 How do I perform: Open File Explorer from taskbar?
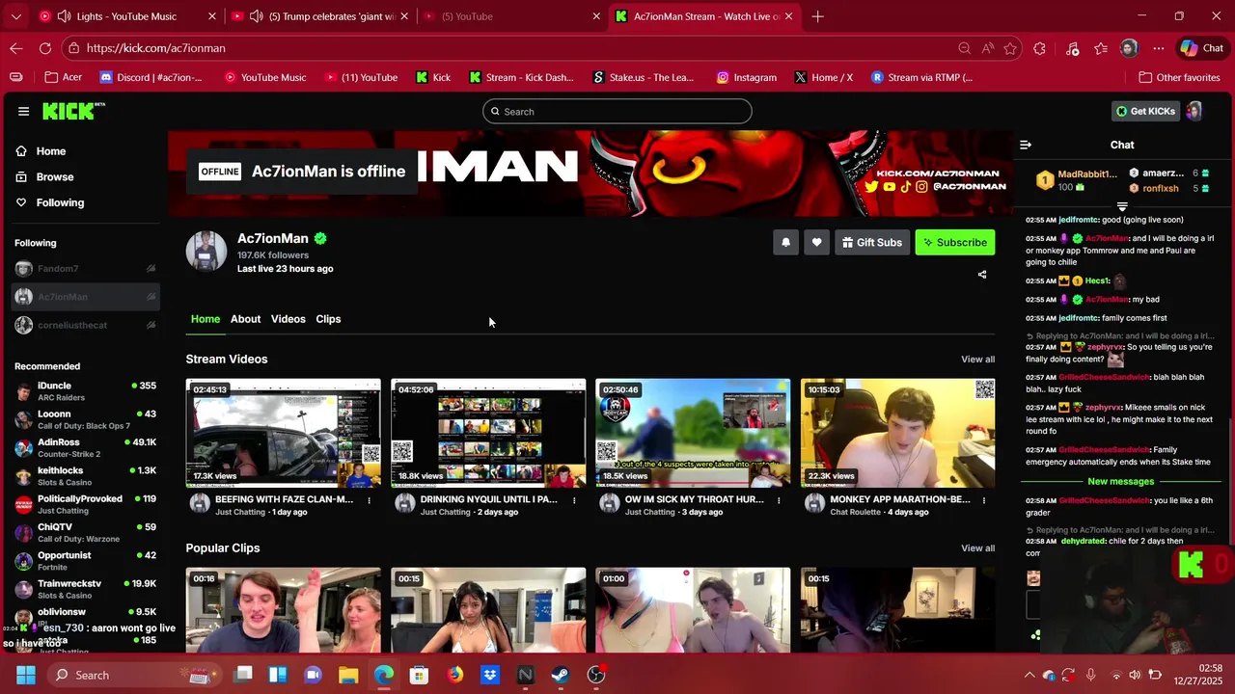click(348, 675)
